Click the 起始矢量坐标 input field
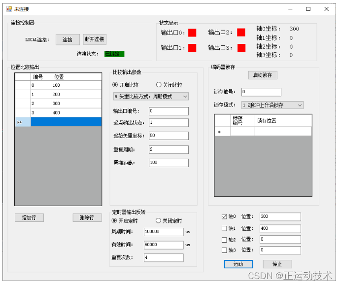 pos(169,136)
